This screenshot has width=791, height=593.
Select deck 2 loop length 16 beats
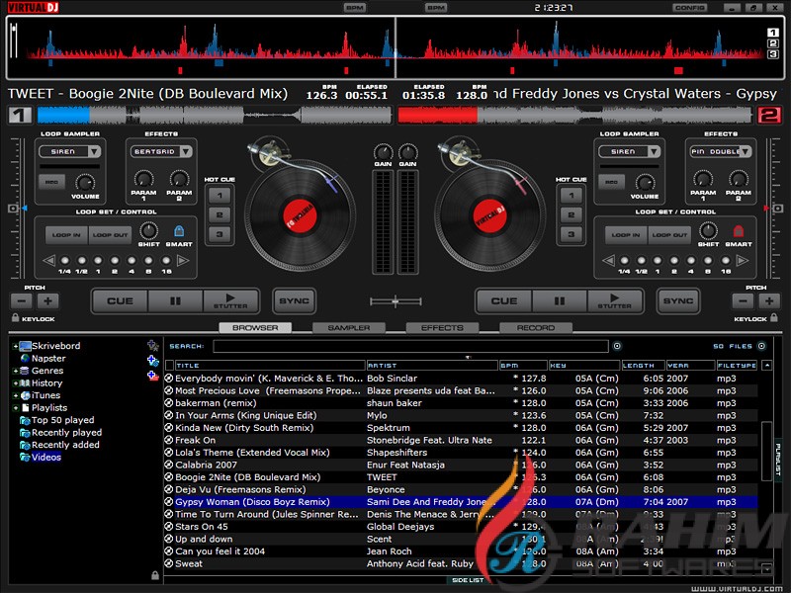(726, 261)
